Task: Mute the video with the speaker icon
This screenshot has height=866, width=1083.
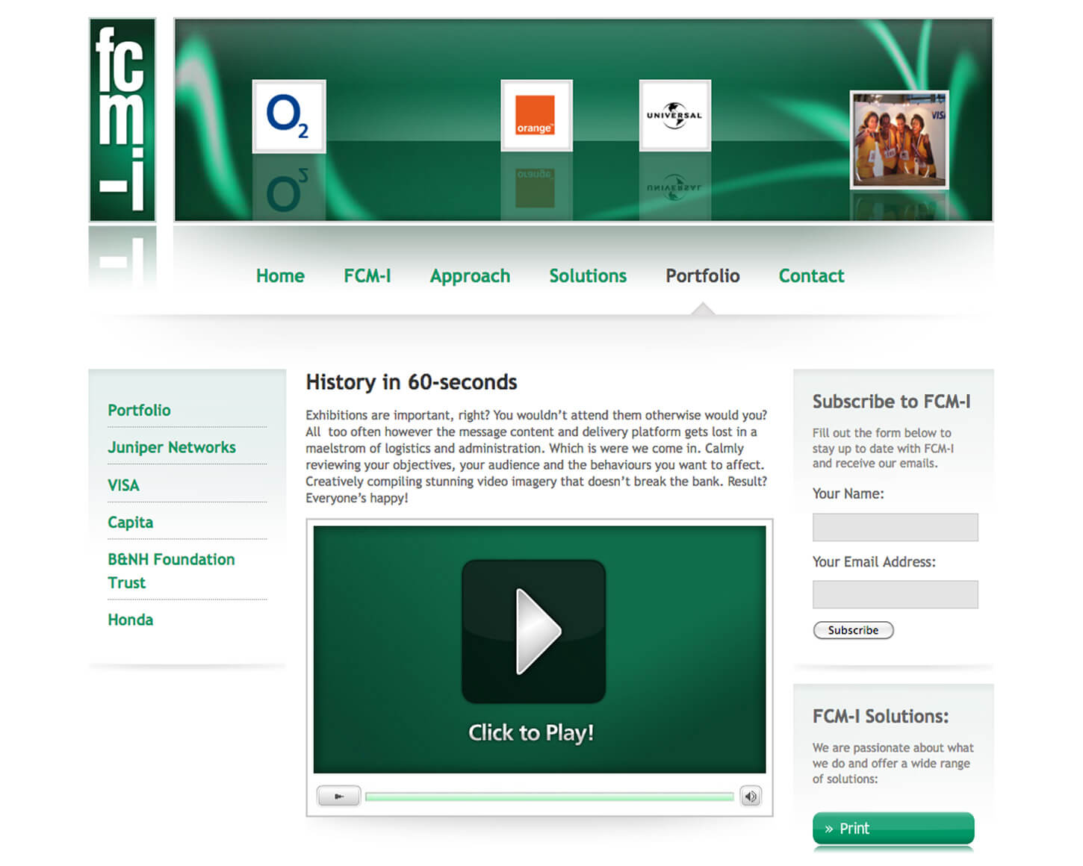Action: point(751,797)
